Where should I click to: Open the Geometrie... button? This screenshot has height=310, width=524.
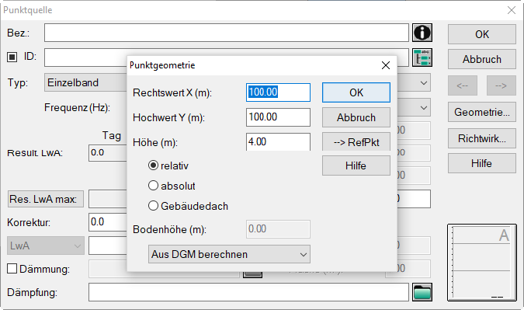coord(482,112)
